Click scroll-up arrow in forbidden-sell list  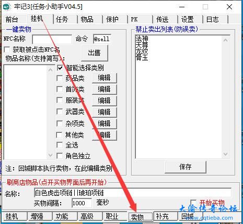pyautogui.click(x=225, y=40)
